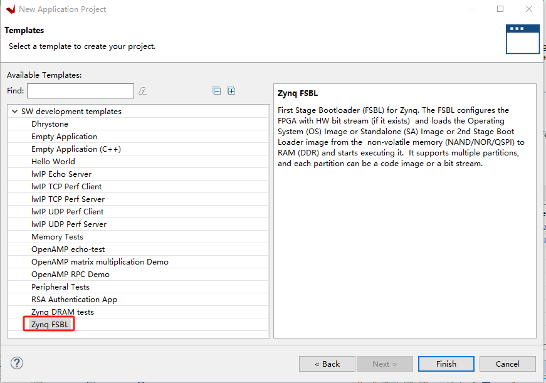Screen dimensions: 546x383
Task: Collapse the SW development templates node
Action: point(14,112)
